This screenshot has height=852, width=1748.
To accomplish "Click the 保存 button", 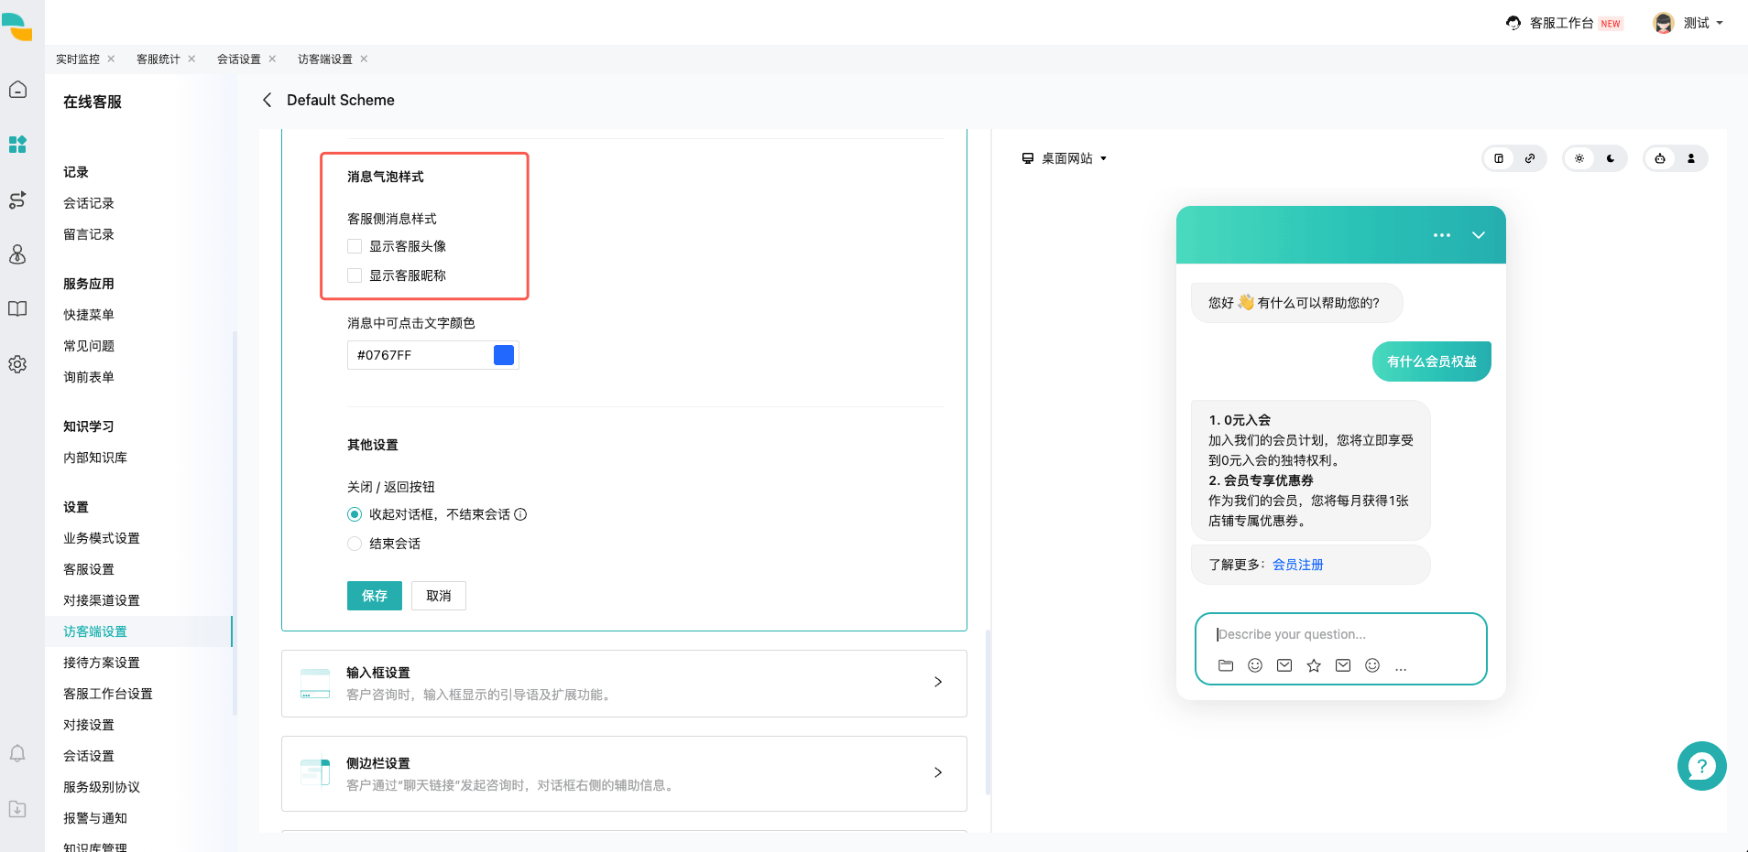I will (x=375, y=596).
